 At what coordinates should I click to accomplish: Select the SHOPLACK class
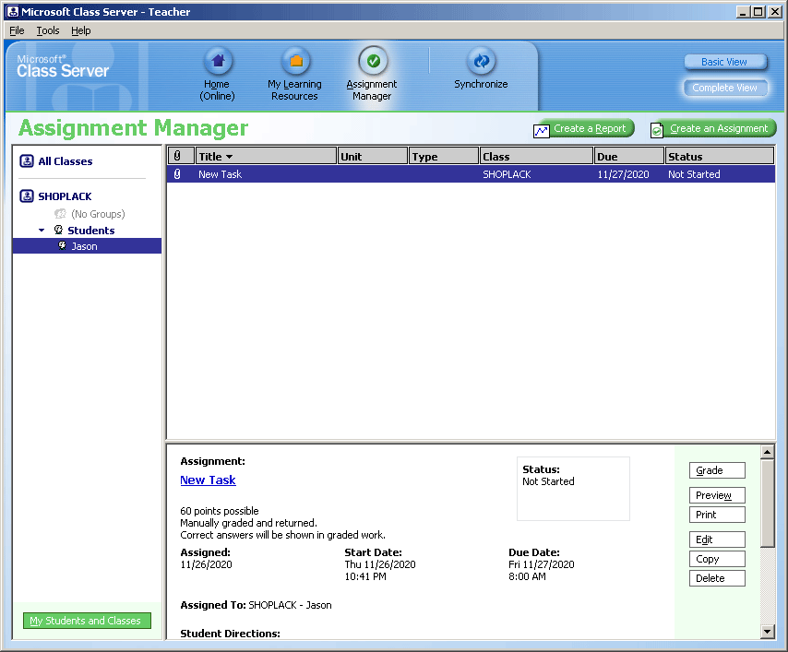coord(65,196)
